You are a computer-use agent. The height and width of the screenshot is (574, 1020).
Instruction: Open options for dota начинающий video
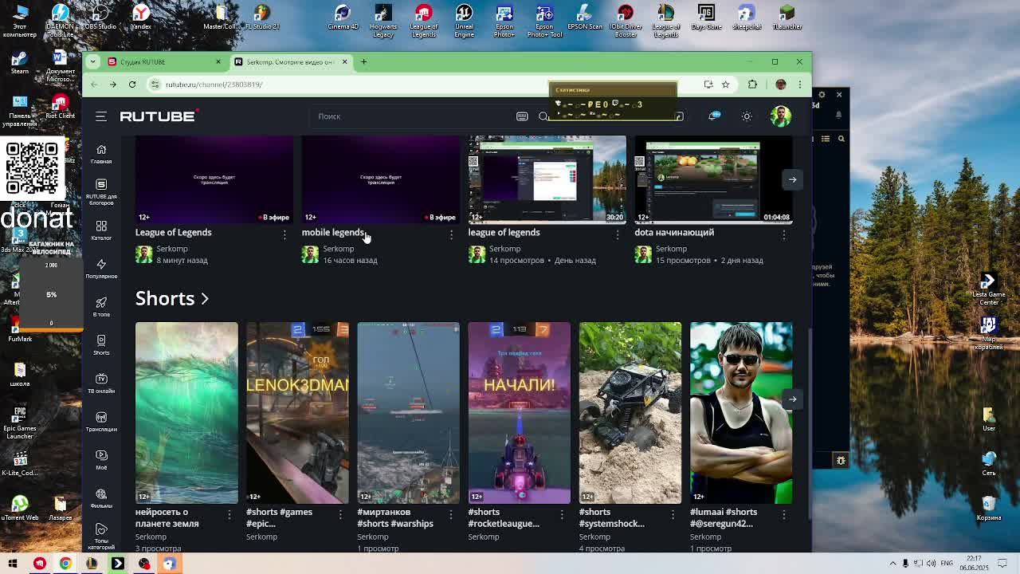pyautogui.click(x=784, y=234)
